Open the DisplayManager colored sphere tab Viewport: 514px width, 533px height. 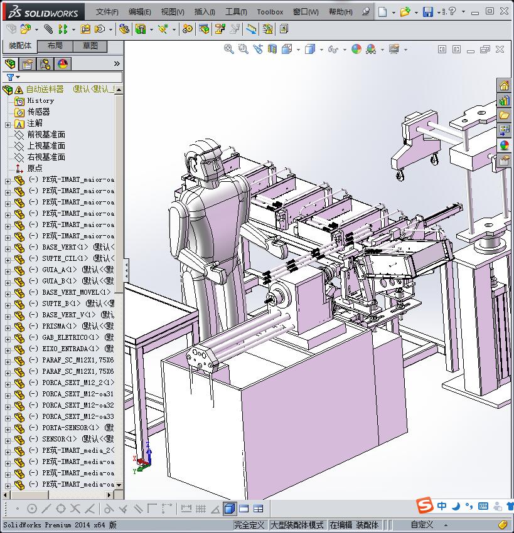pyautogui.click(x=63, y=64)
